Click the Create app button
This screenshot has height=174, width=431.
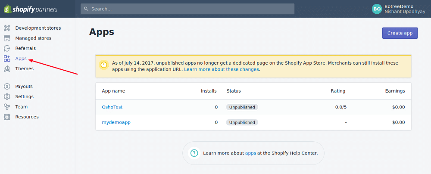400,33
